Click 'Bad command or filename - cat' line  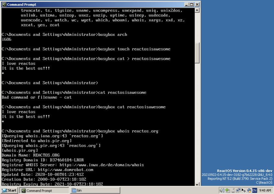click(x=37, y=97)
